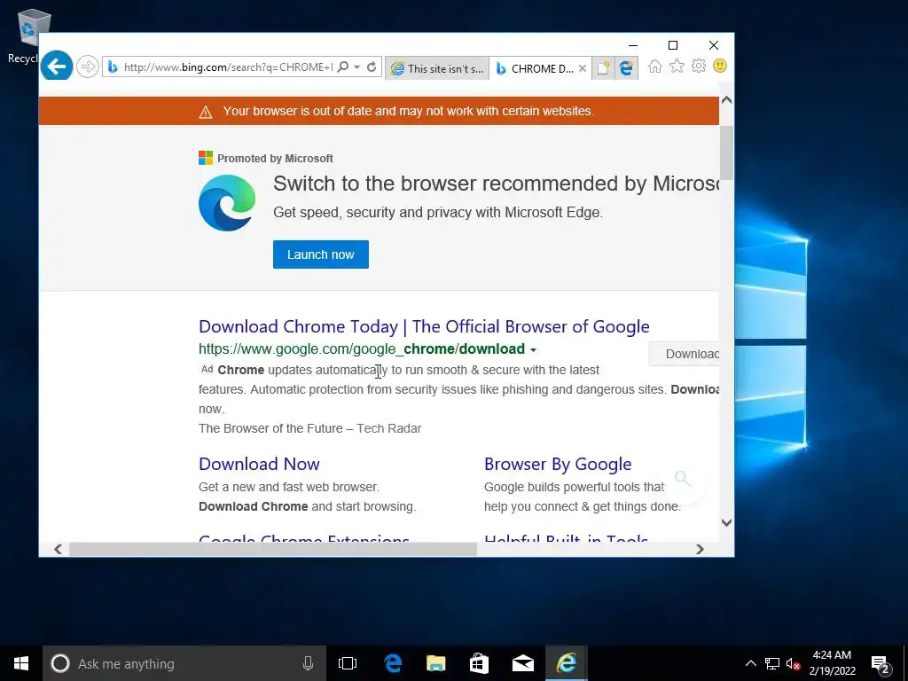This screenshot has width=908, height=681.
Task: Open Favorites star icon
Action: click(677, 66)
